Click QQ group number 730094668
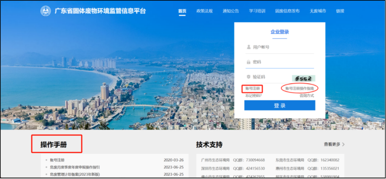Viewport: 386px width, 179px height. [255, 160]
